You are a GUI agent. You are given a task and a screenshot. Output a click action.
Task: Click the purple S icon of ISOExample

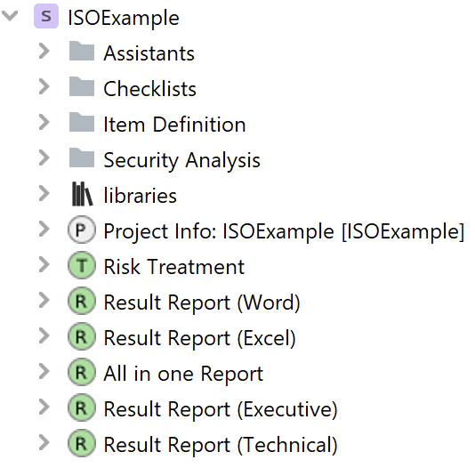46,16
